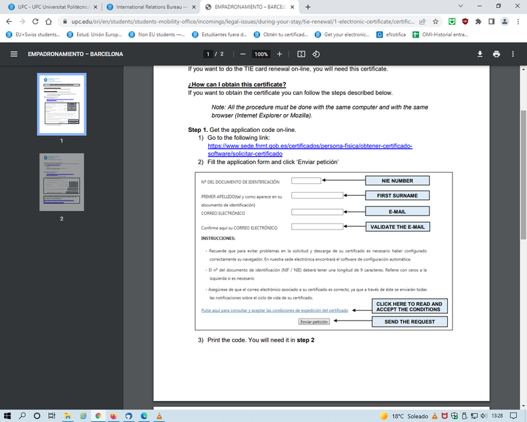Click the URL address bar
Image resolution: width=527 pixels, height=422 pixels.
coord(242,22)
